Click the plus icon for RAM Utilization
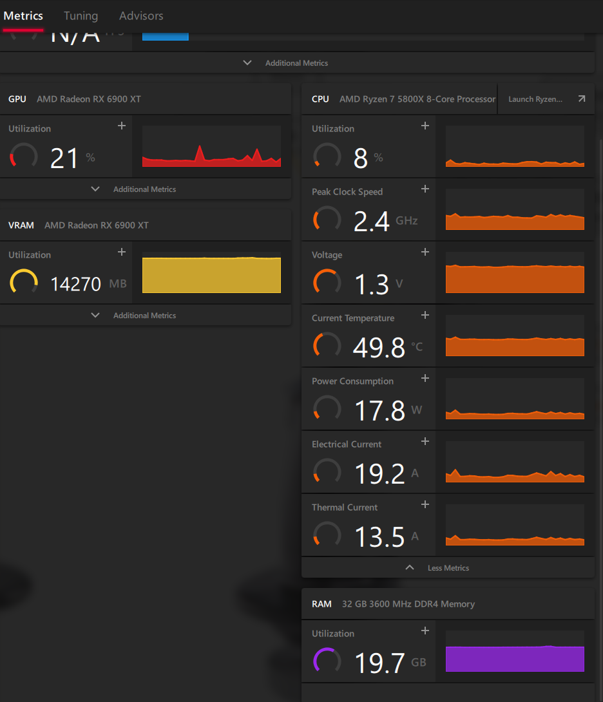 coord(425,631)
